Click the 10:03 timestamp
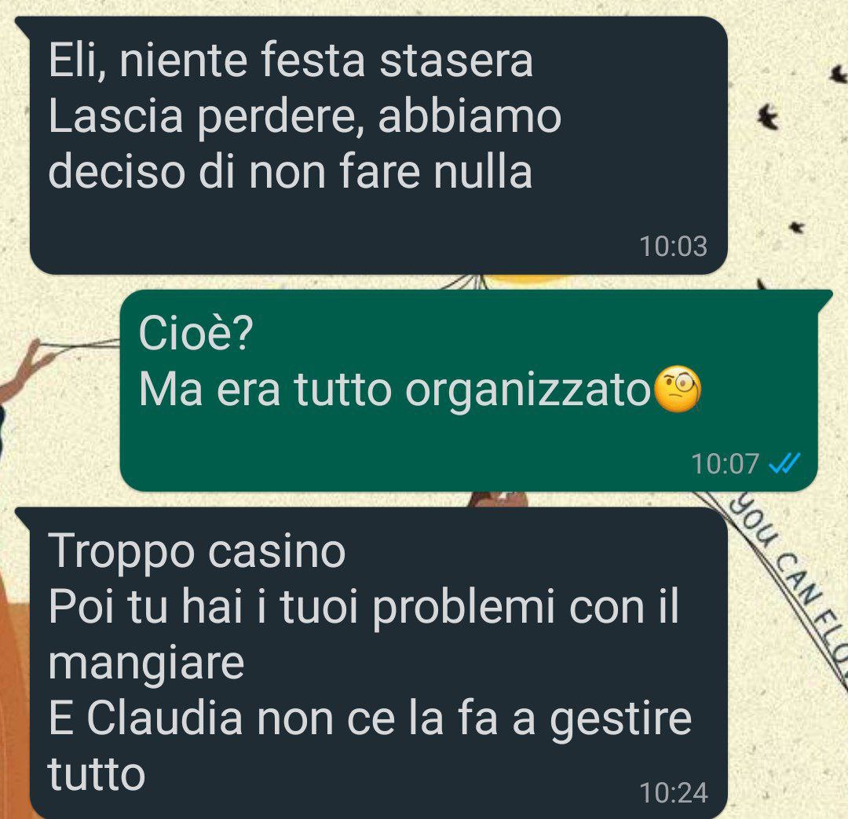Screen dimensions: 848x819 click(x=674, y=247)
